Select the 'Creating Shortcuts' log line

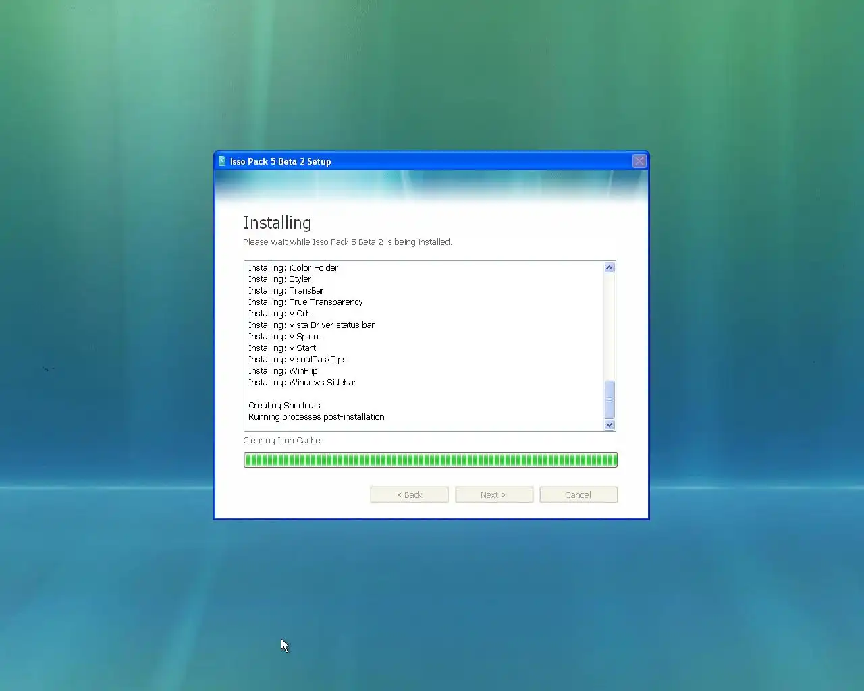[284, 406]
